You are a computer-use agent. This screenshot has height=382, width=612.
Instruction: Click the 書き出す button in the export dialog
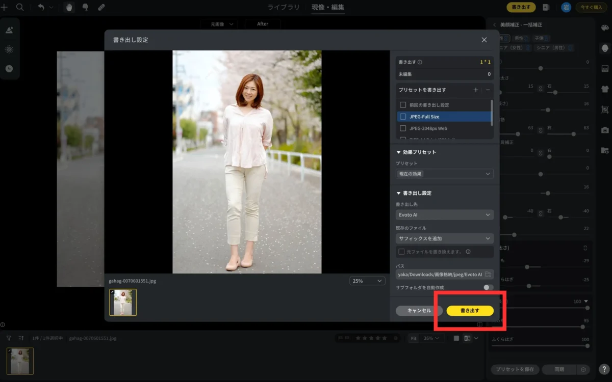click(470, 310)
